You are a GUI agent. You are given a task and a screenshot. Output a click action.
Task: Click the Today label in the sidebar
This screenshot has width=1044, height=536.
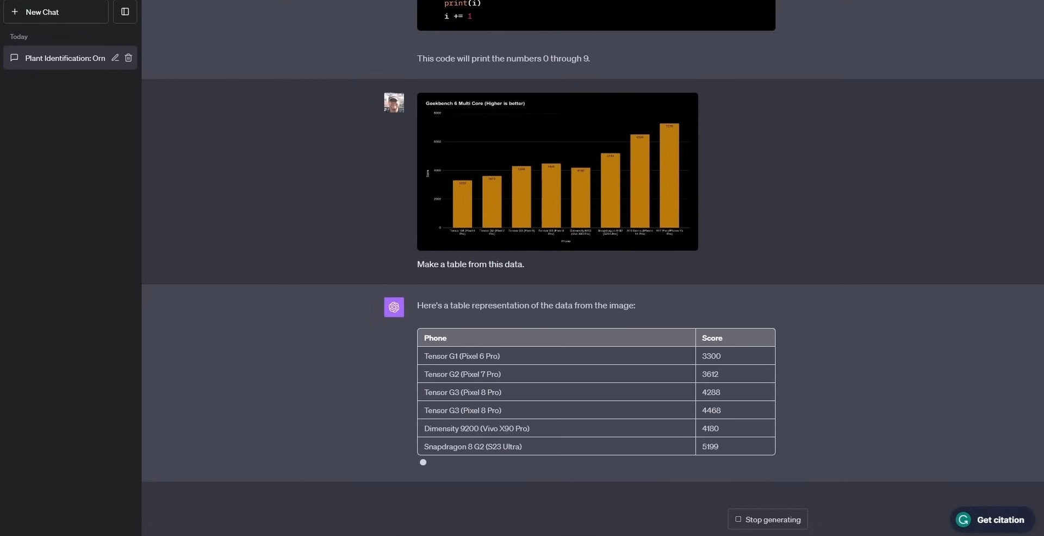18,36
